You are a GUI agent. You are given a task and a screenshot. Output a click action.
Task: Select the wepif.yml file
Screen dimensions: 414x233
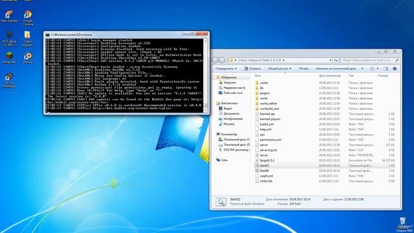click(x=264, y=176)
